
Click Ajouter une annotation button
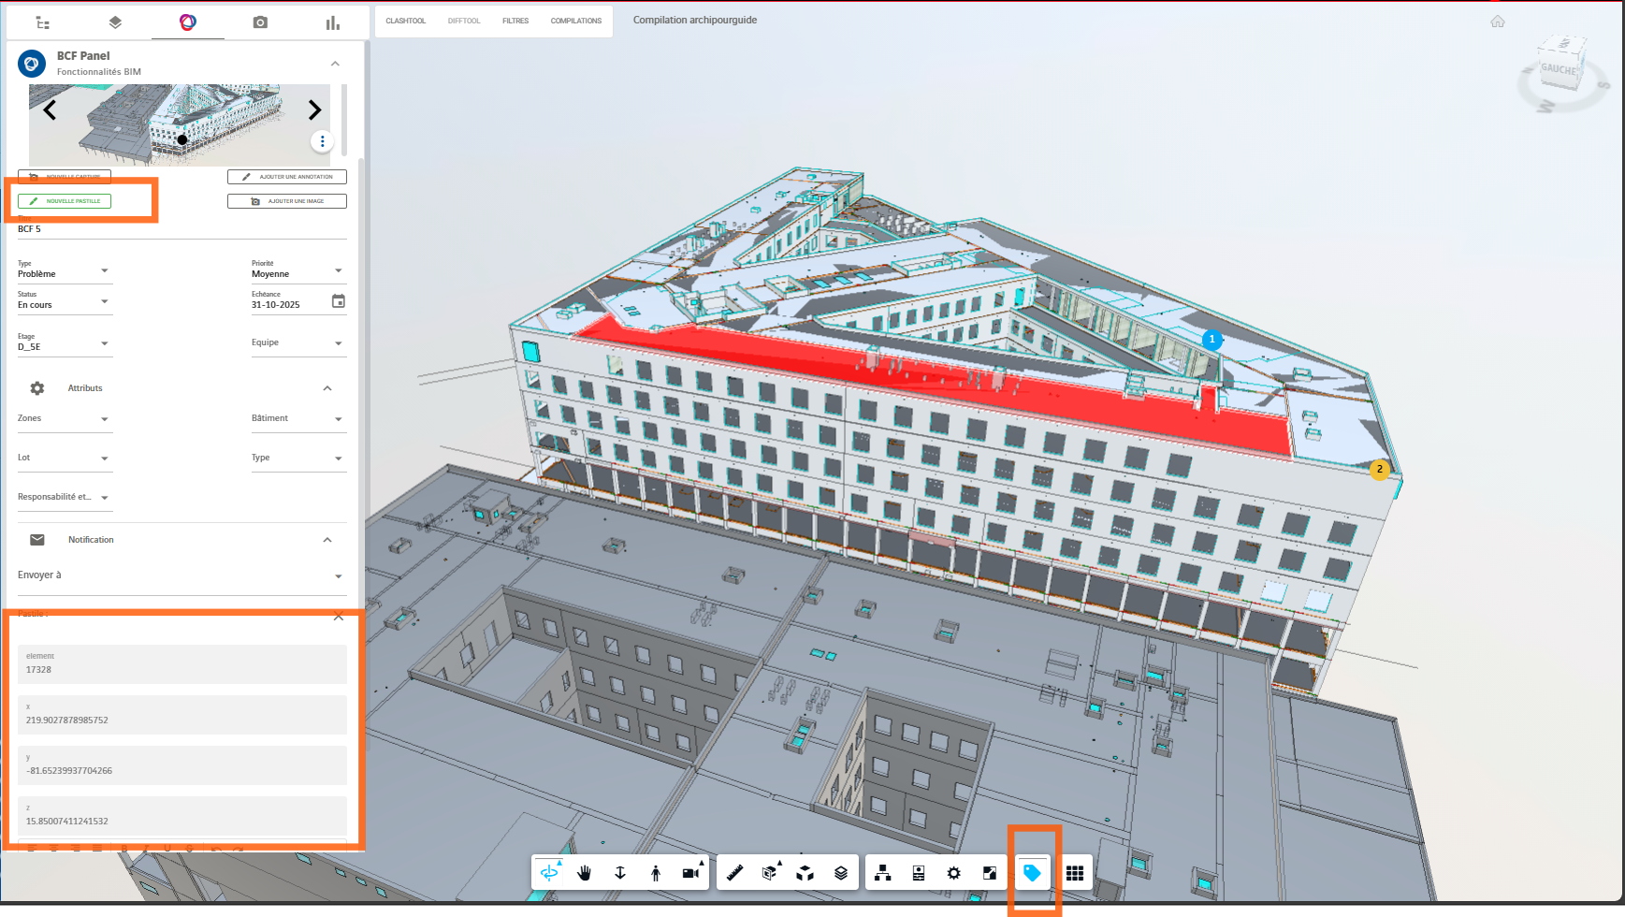pos(287,177)
